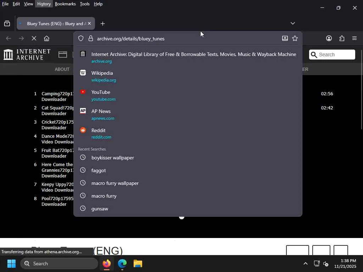Go back one page
The image size is (363, 272).
[9, 38]
